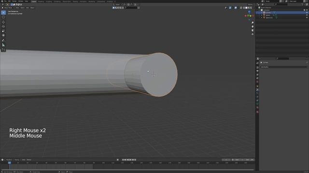
Task: Open timeline Playback popover
Action: [x=9, y=160]
